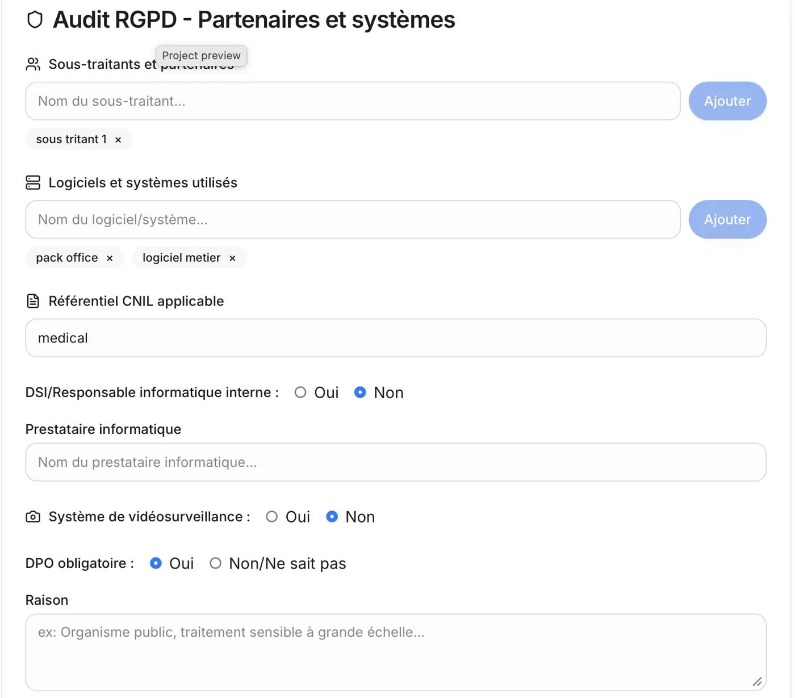795x698 pixels.
Task: Click Ajouter button next to logiciel/système field
Action: coord(727,220)
